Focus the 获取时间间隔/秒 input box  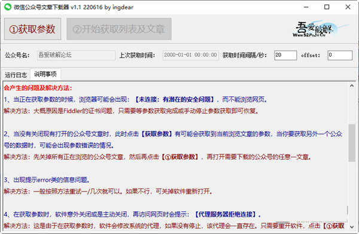[x=285, y=55]
